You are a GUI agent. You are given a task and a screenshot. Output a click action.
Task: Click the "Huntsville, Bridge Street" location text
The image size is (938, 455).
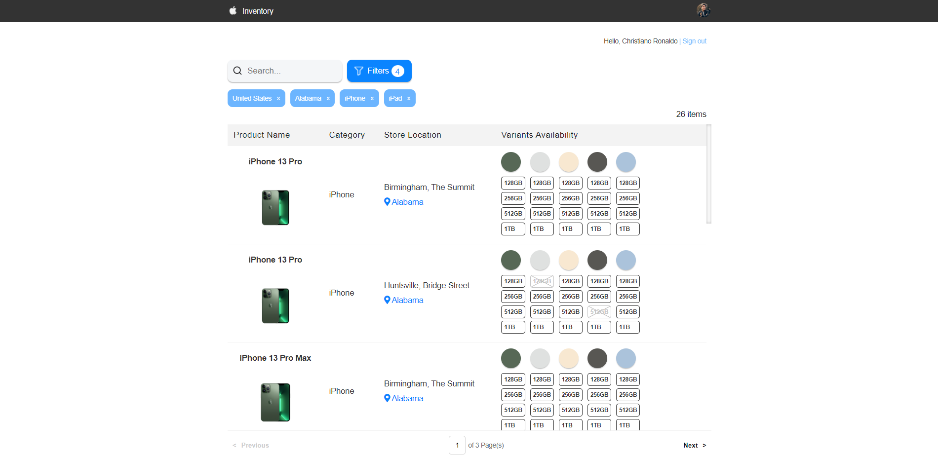(x=427, y=286)
